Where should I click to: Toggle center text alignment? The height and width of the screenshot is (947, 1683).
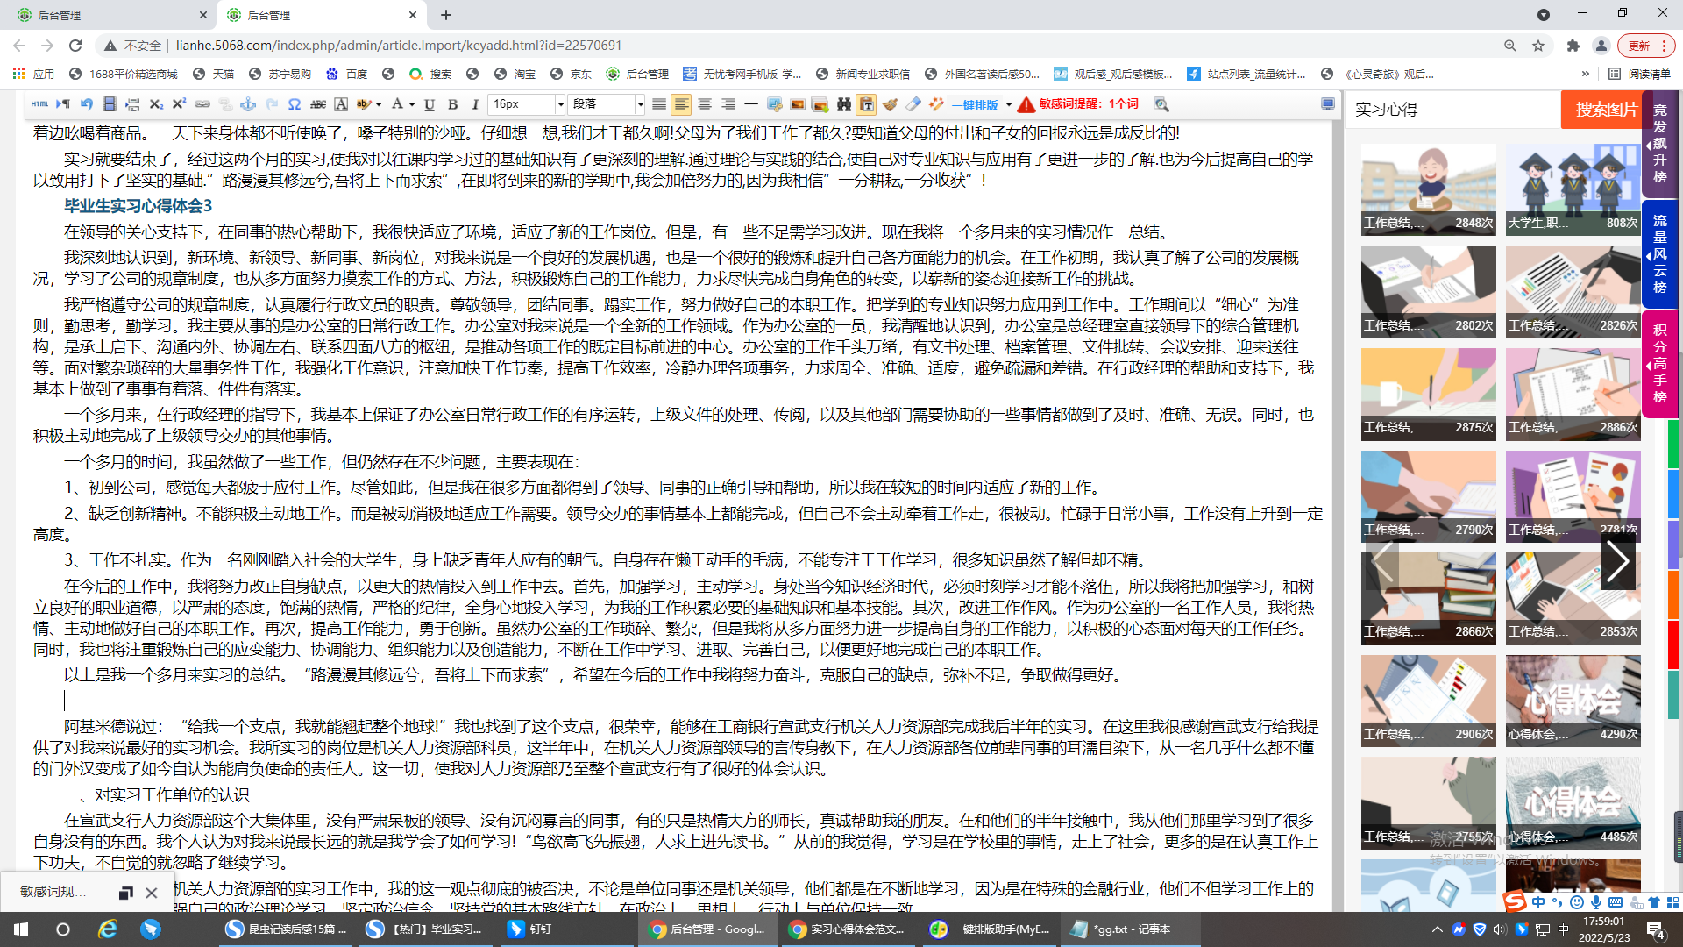(706, 104)
